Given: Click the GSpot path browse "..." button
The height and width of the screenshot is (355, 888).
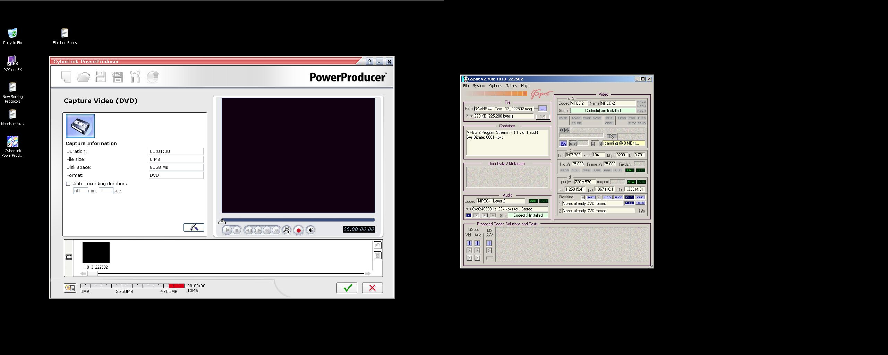Looking at the screenshot, I should 543,109.
